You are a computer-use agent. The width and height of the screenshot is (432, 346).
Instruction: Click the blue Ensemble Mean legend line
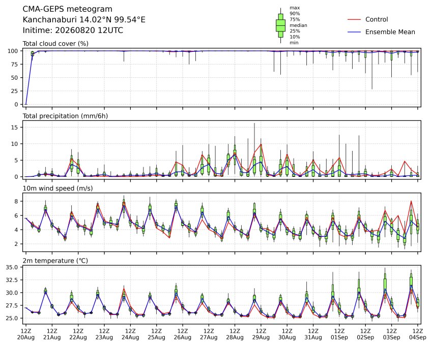pyautogui.click(x=354, y=32)
